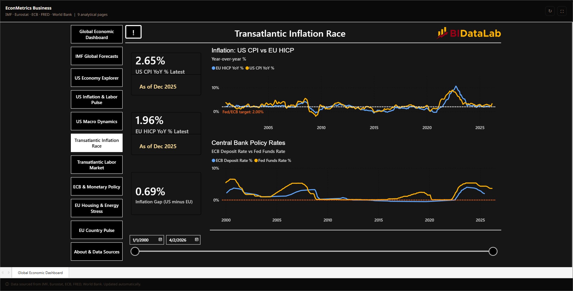Go to next page tab arrow
573x291 pixels.
point(9,273)
